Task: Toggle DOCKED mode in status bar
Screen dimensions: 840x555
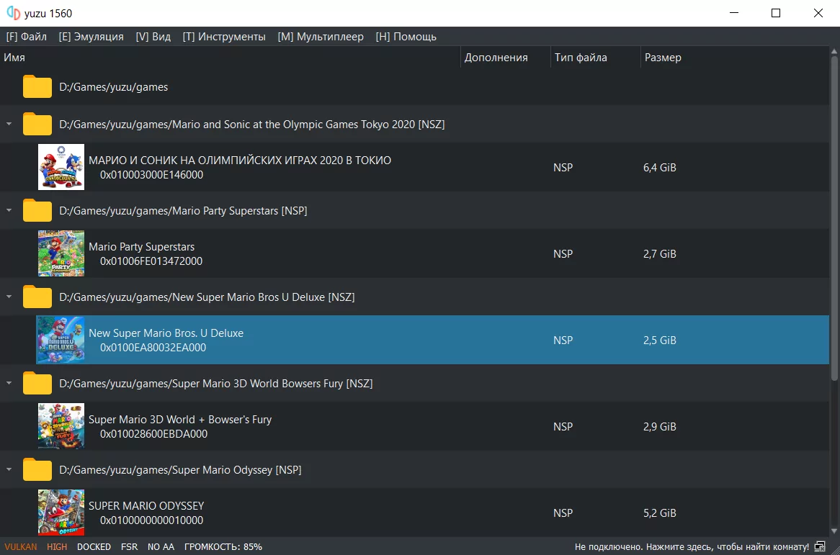Action: click(x=94, y=546)
